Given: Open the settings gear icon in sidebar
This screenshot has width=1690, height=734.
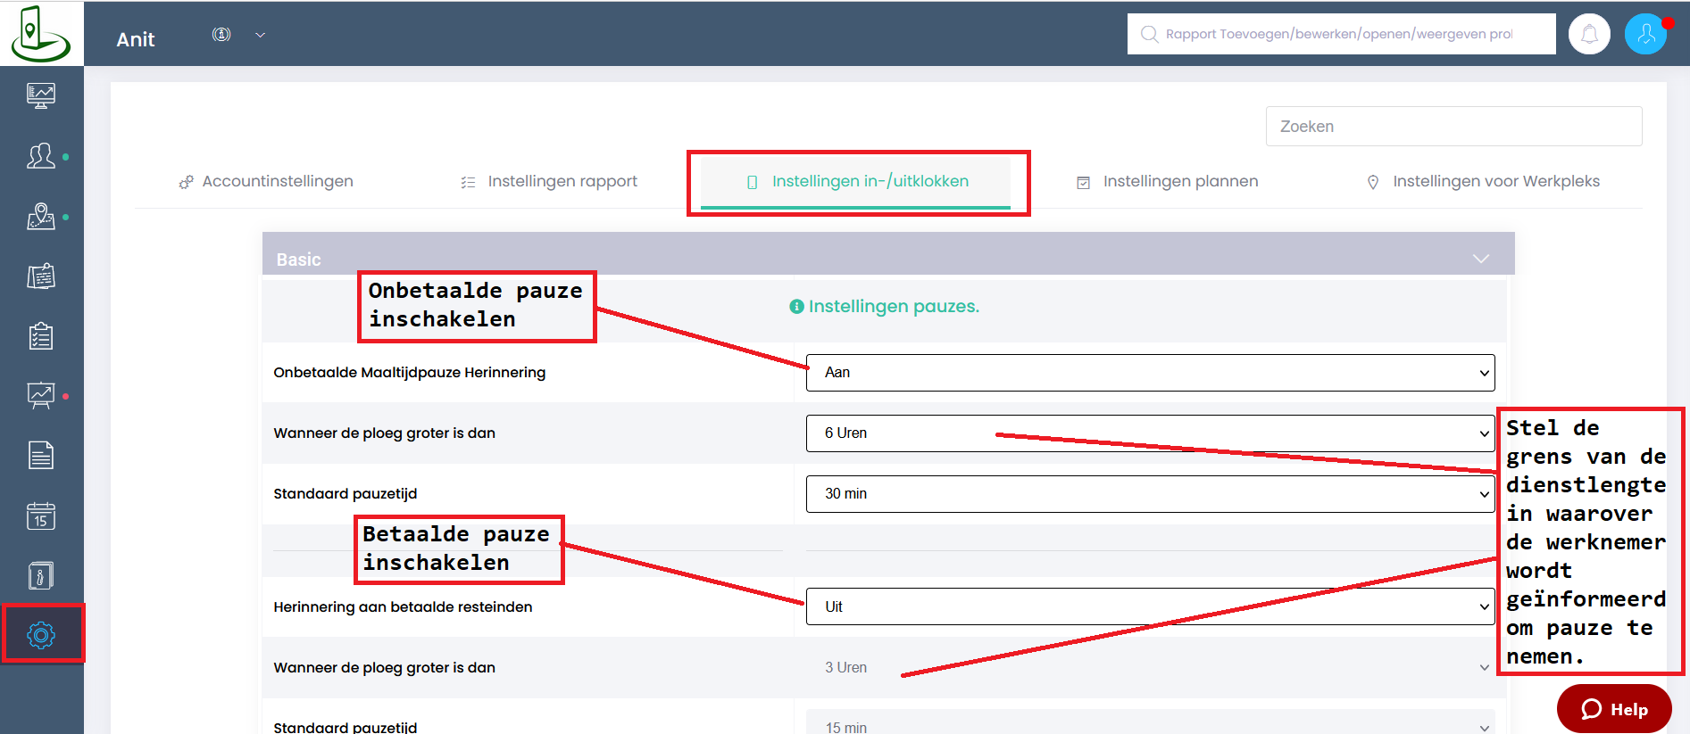Looking at the screenshot, I should (41, 635).
